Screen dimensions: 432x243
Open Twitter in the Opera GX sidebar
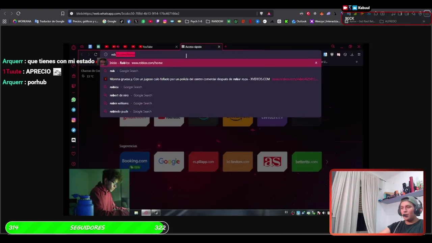74,130
